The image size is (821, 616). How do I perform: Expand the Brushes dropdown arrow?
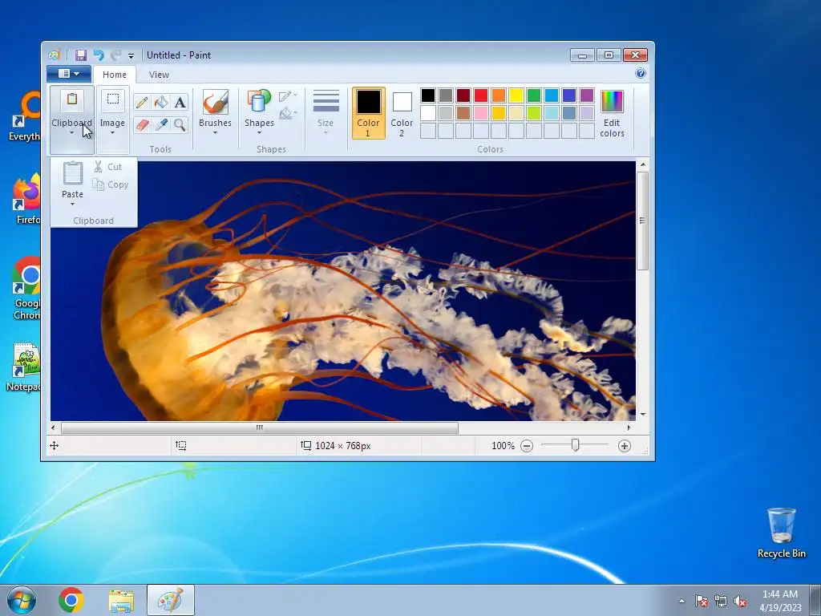[x=215, y=133]
